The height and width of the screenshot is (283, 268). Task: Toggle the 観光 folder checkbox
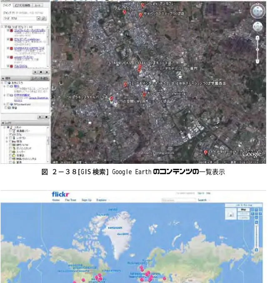(8, 86)
